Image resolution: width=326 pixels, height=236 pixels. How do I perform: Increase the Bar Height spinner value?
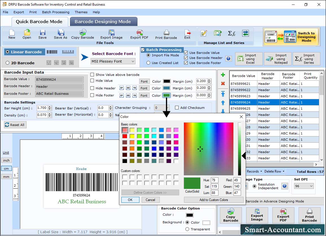50,107
